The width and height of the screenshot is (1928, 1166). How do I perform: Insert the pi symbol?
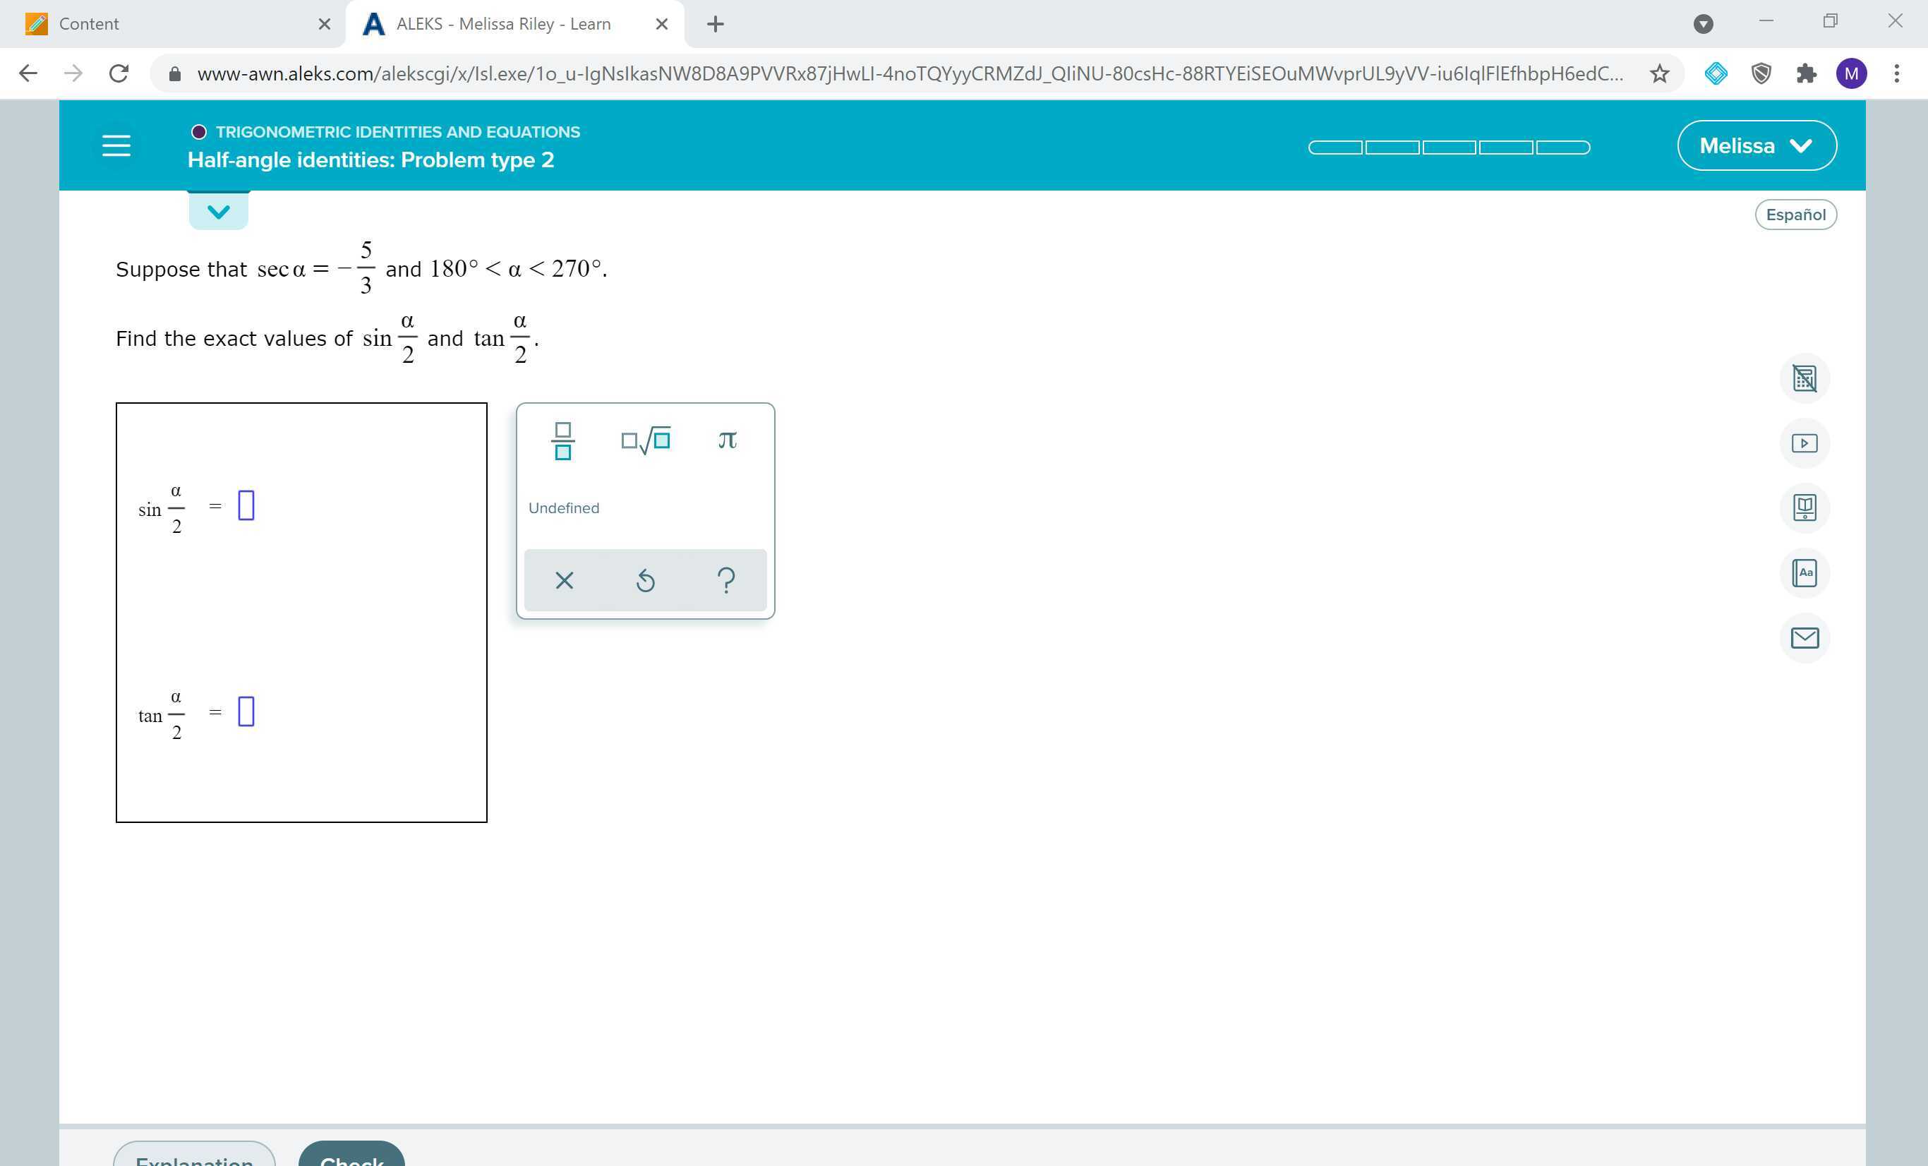tap(725, 440)
